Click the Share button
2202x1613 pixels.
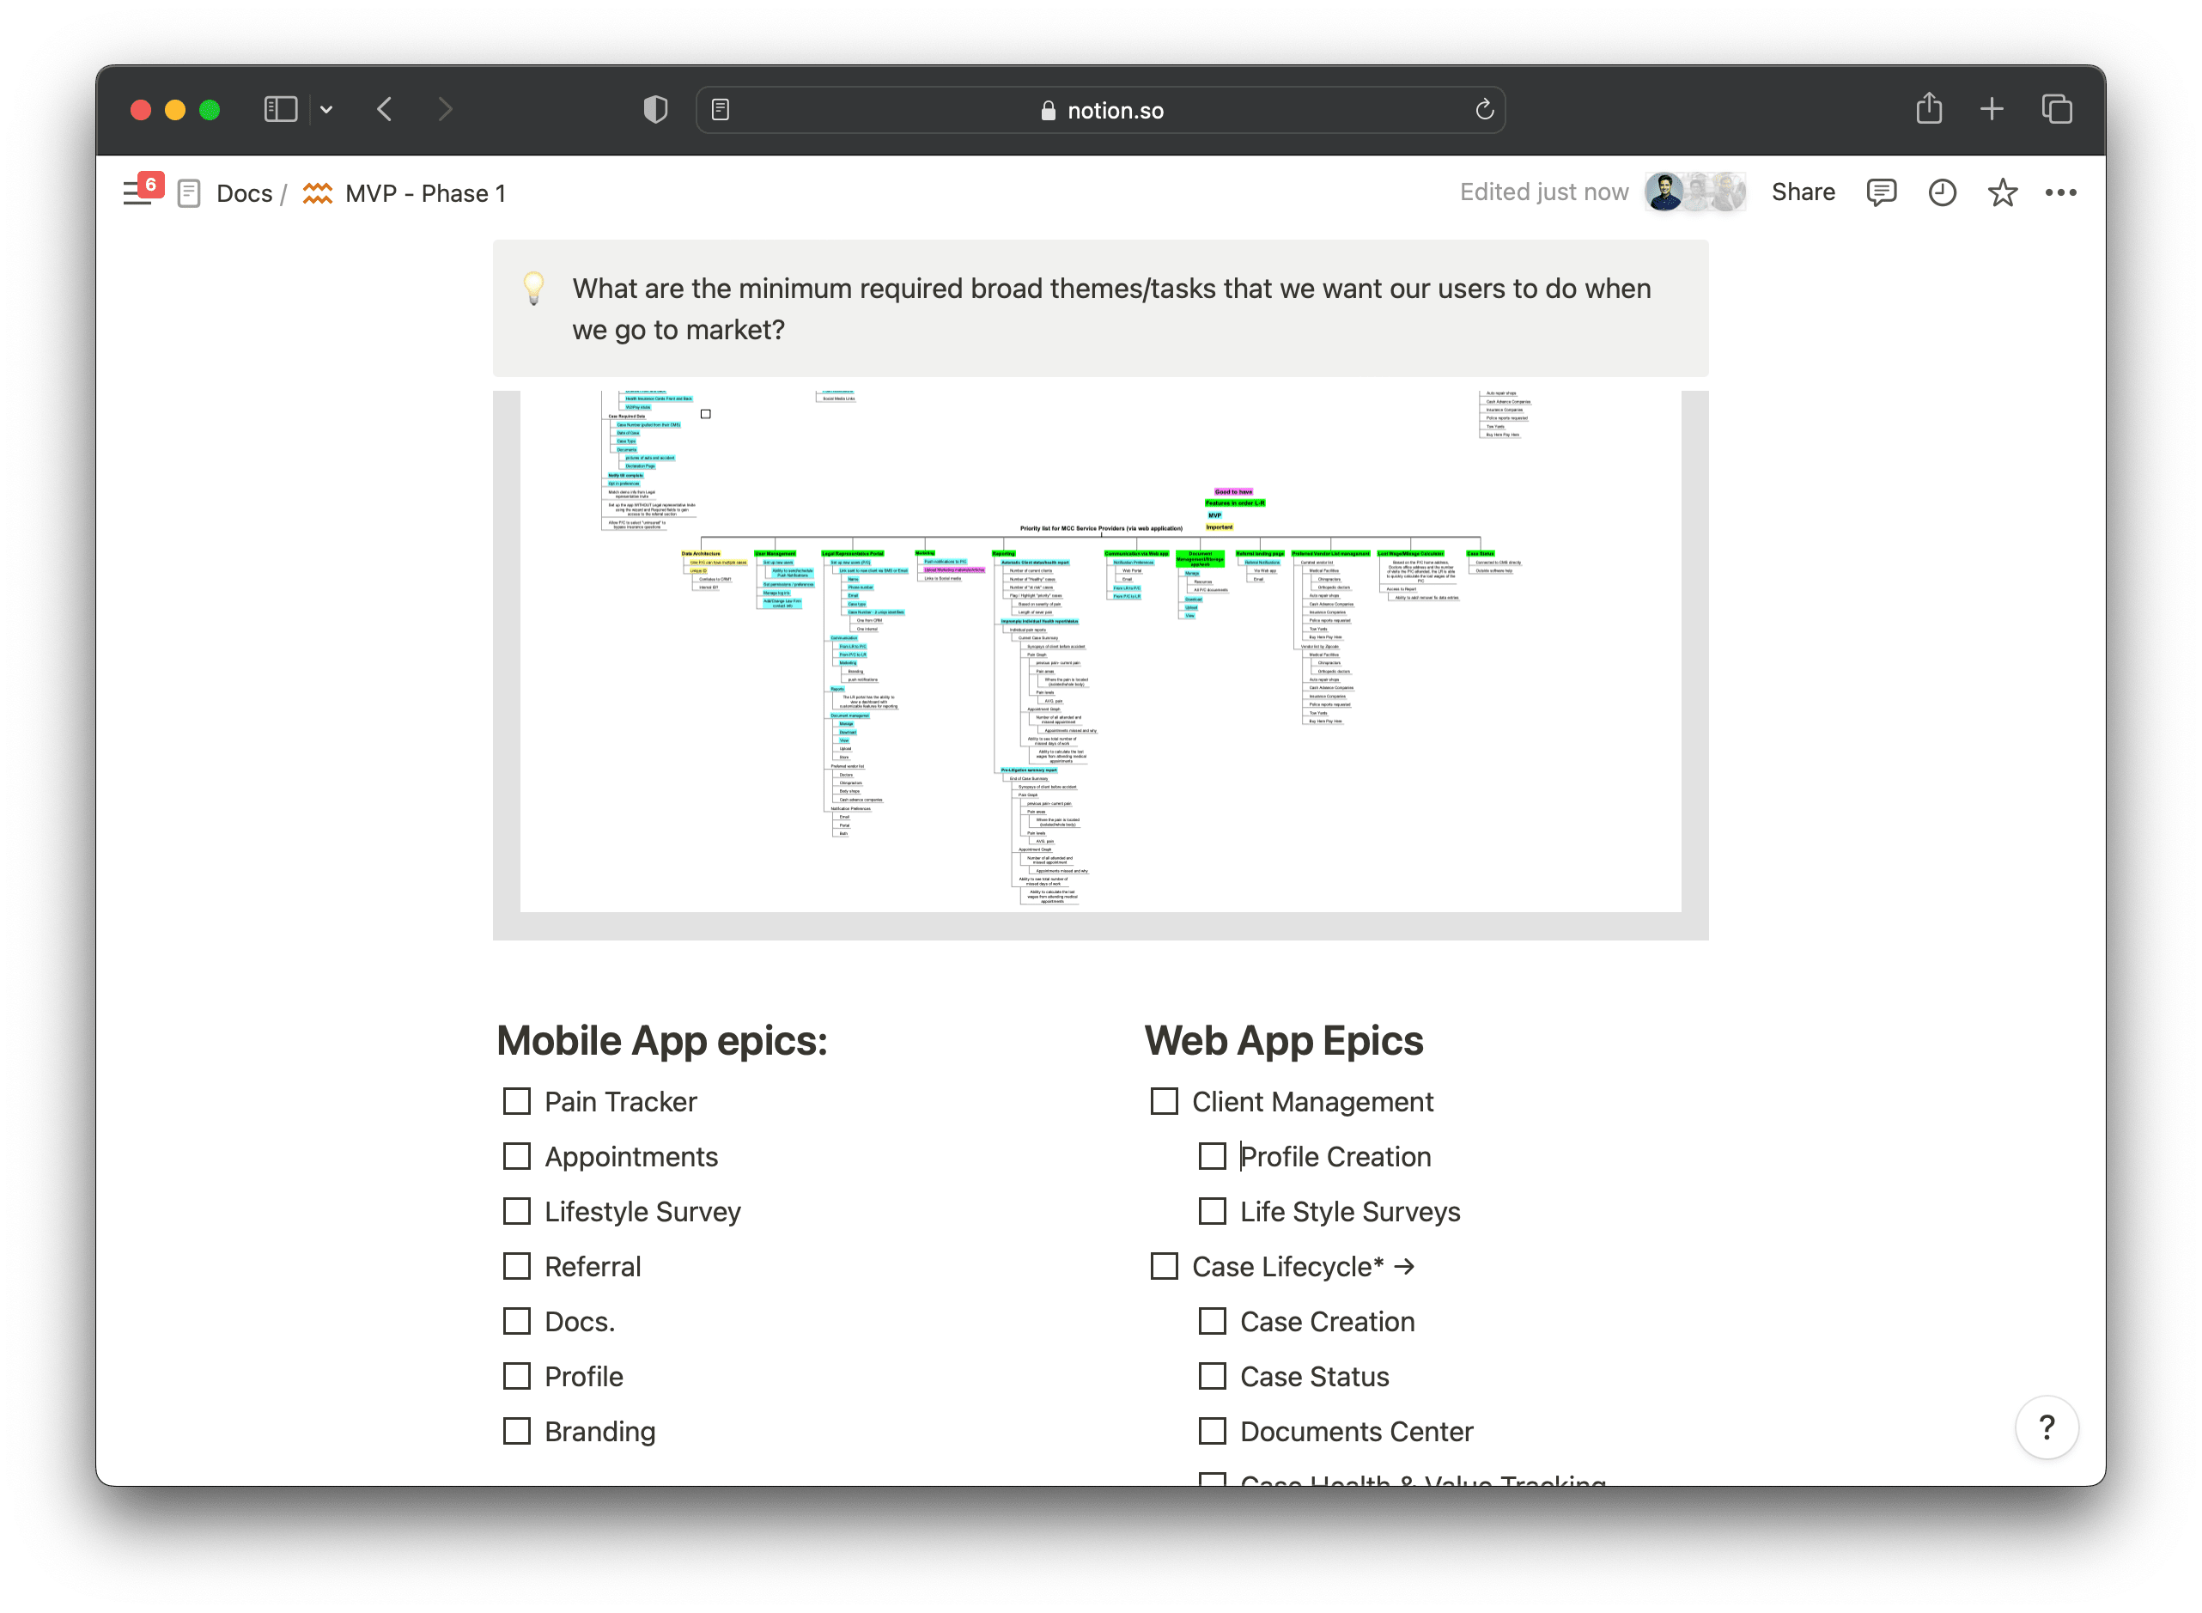coord(1803,192)
